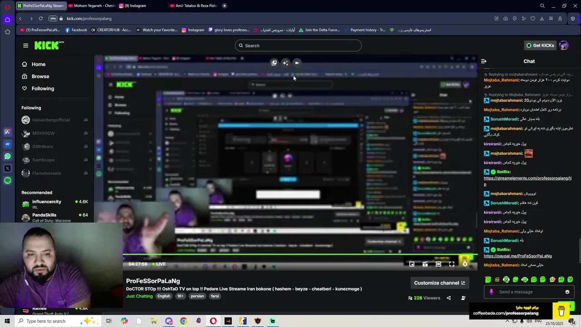Open a new browser tab
This screenshot has height=327, width=581.
tap(224, 6)
